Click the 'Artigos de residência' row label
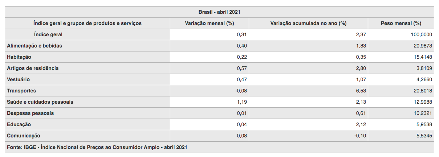Screen dimensions: 439x157 point(33,68)
